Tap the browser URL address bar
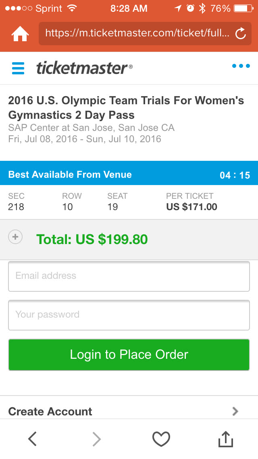Screen dimensions: 258x459 137,33
